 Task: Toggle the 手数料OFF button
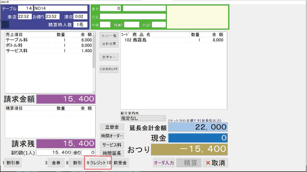(109, 69)
